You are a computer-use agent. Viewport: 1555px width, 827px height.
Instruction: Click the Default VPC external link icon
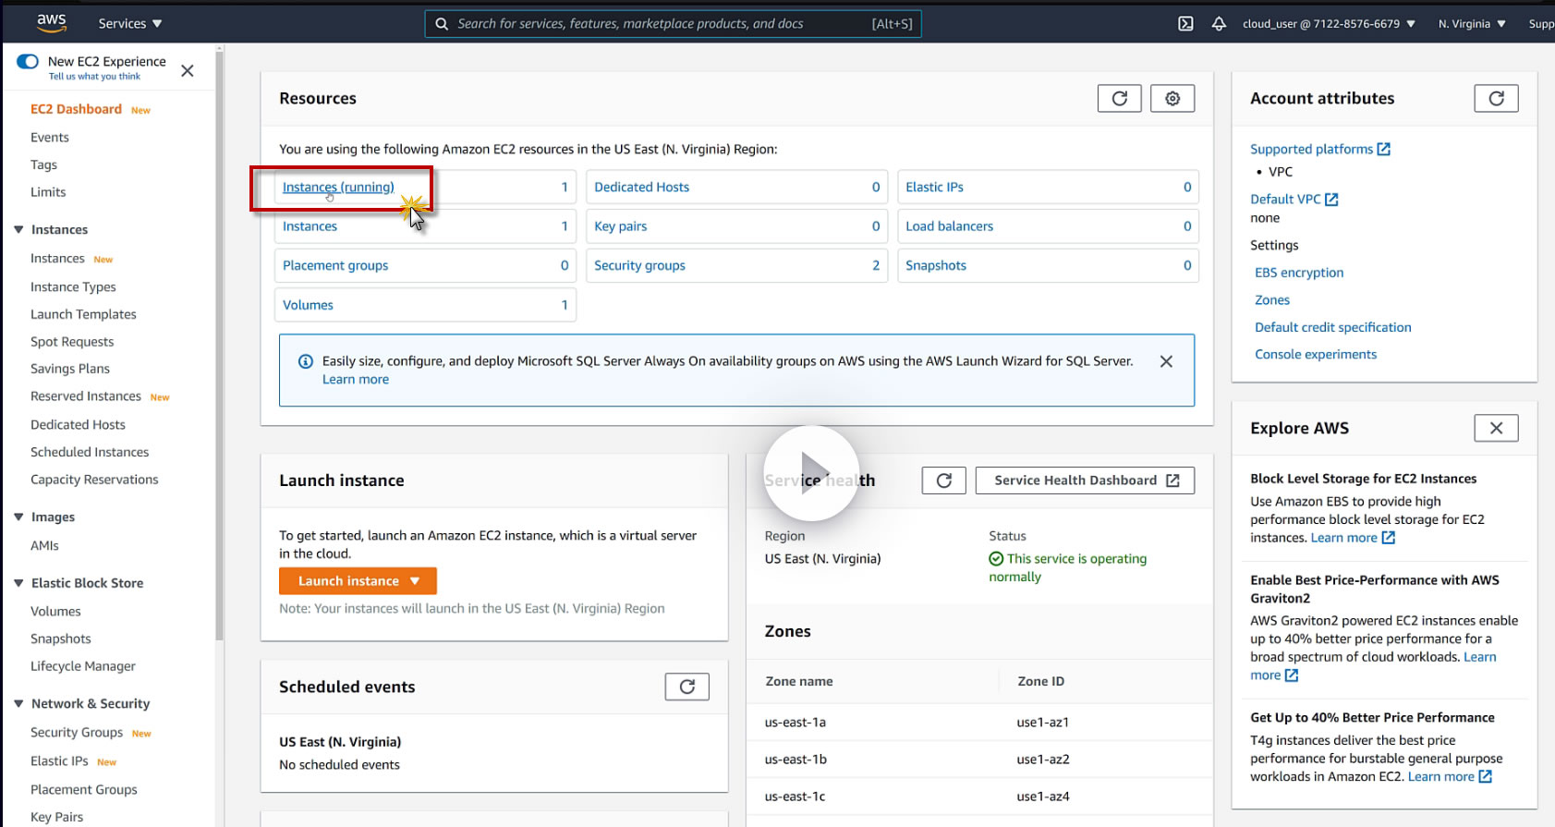tap(1331, 200)
